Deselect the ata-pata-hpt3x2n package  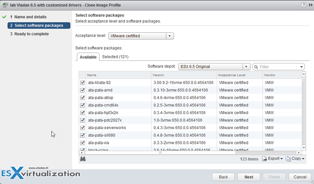(82, 113)
